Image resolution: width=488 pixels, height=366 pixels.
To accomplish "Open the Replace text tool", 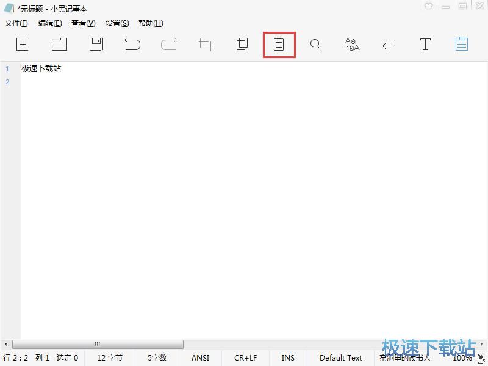I will [352, 44].
